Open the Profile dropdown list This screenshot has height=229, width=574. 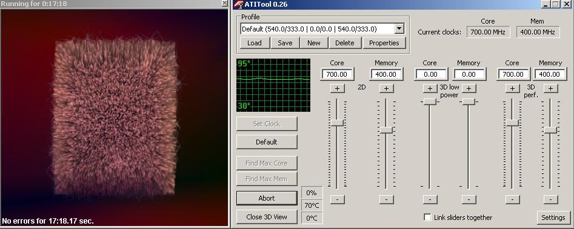(x=399, y=29)
